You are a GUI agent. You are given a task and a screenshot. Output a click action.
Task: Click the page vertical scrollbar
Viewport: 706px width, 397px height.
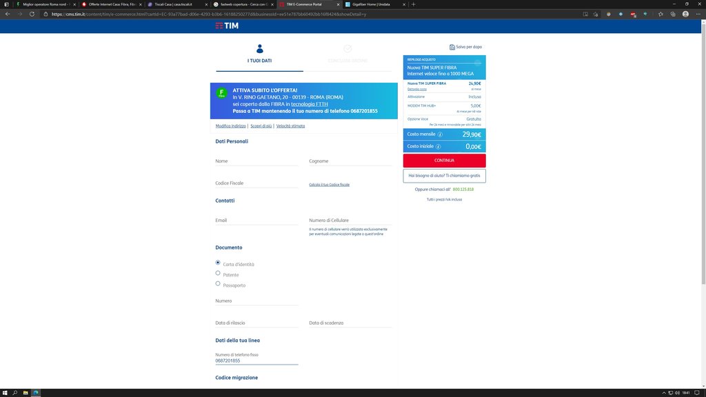(703, 172)
